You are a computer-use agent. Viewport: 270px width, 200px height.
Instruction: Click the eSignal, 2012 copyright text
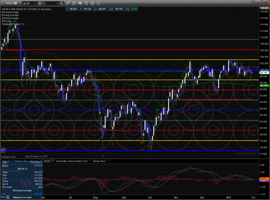tap(9, 157)
